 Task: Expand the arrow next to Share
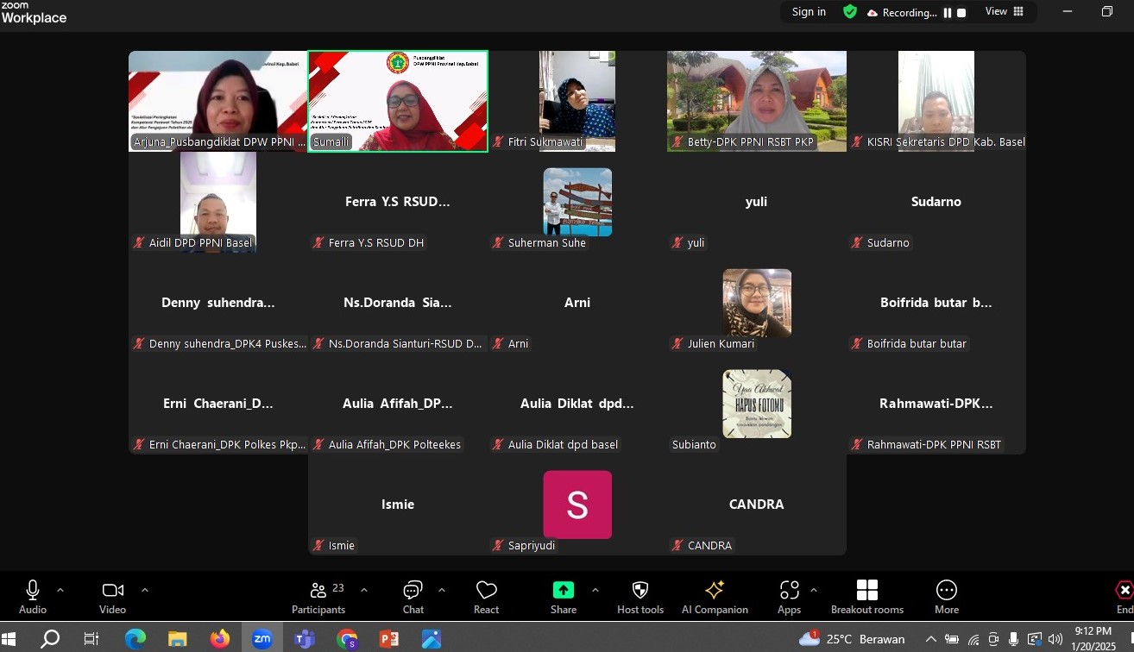[595, 590]
